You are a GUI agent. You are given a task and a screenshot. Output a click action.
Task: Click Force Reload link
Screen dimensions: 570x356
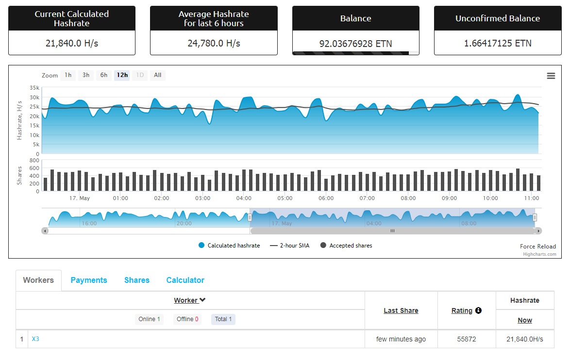[x=537, y=247]
